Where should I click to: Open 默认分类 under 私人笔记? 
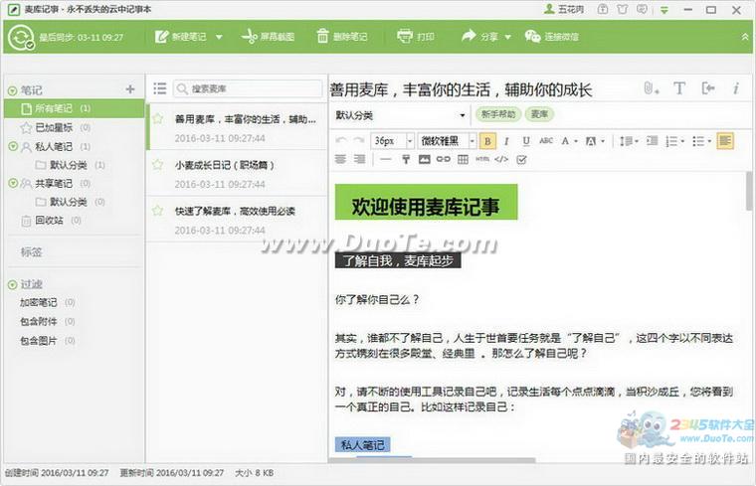point(71,165)
